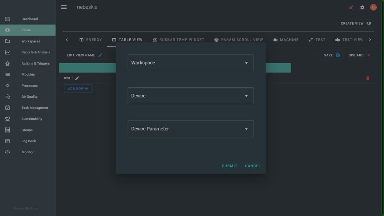This screenshot has height=216, width=384.
Task: Open the Log Book page
Action: point(28,141)
